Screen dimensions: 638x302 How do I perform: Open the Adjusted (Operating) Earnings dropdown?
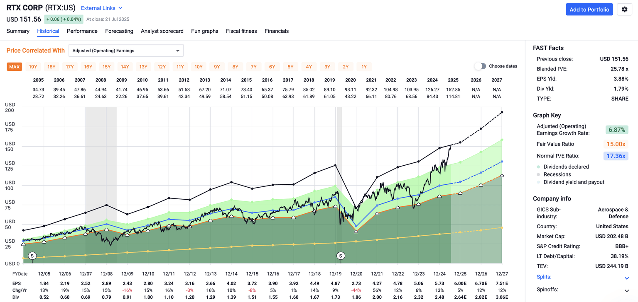point(126,51)
